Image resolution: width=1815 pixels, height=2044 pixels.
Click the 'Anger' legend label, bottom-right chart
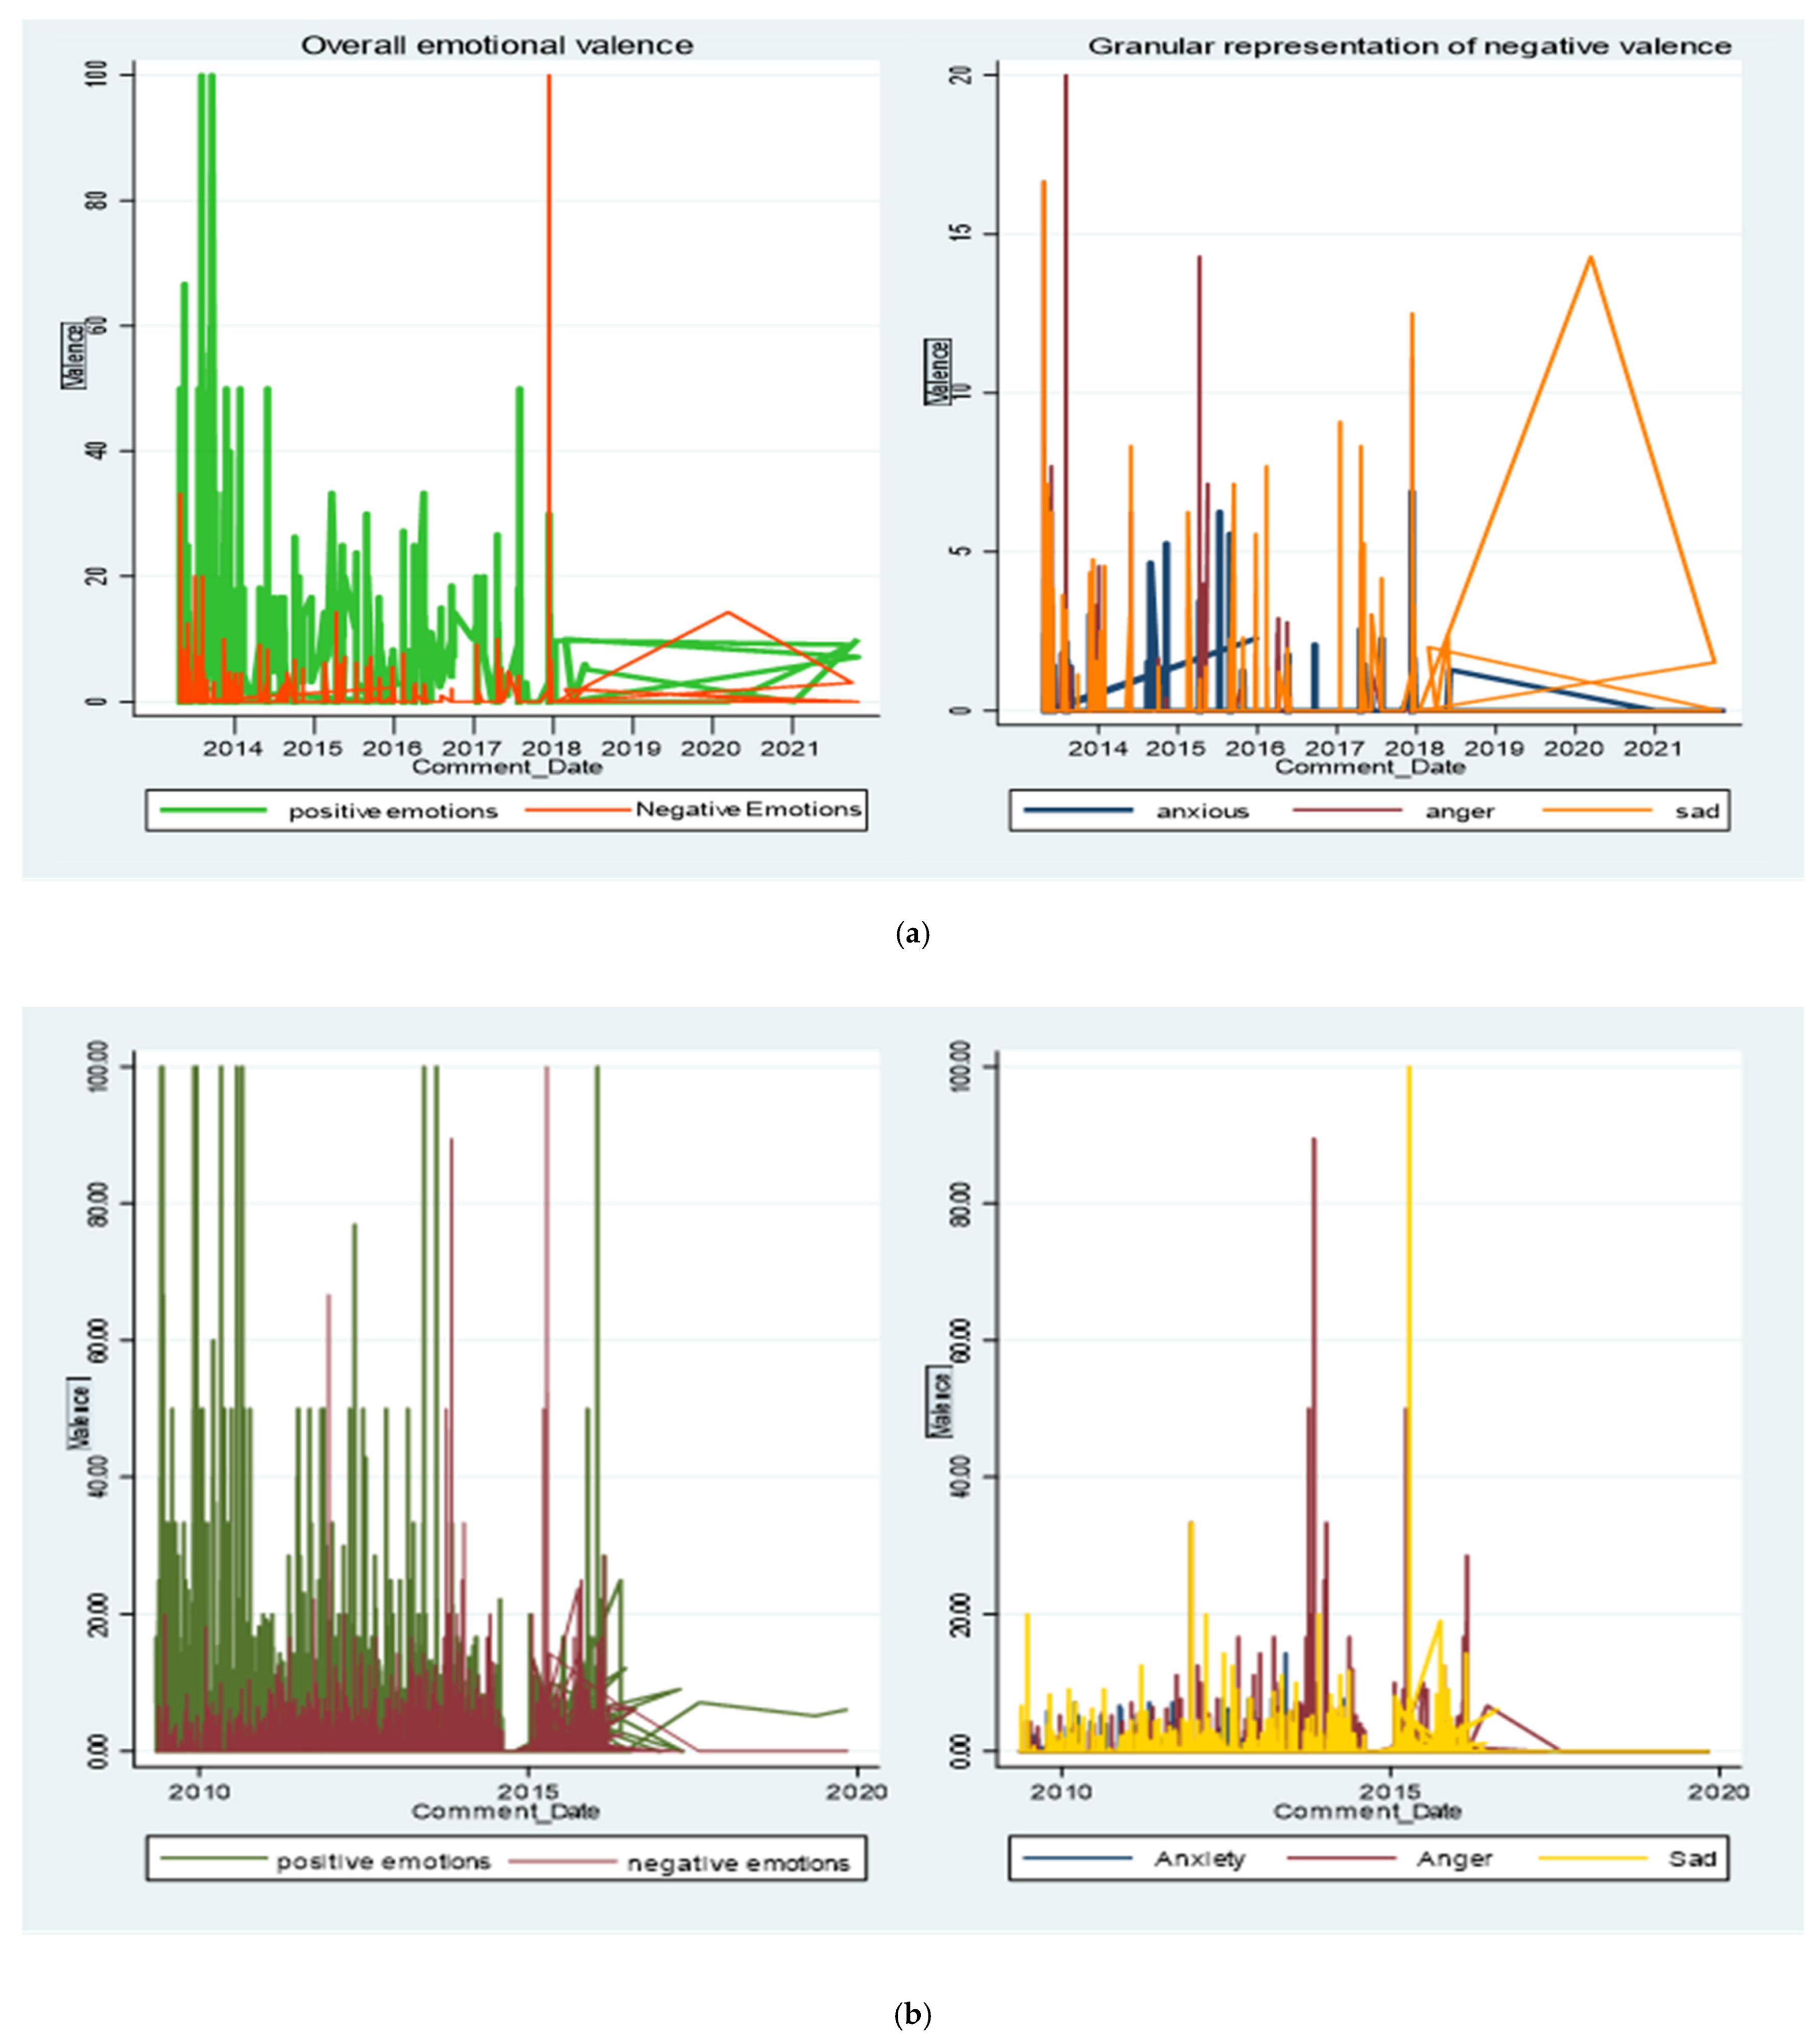[x=1454, y=1858]
